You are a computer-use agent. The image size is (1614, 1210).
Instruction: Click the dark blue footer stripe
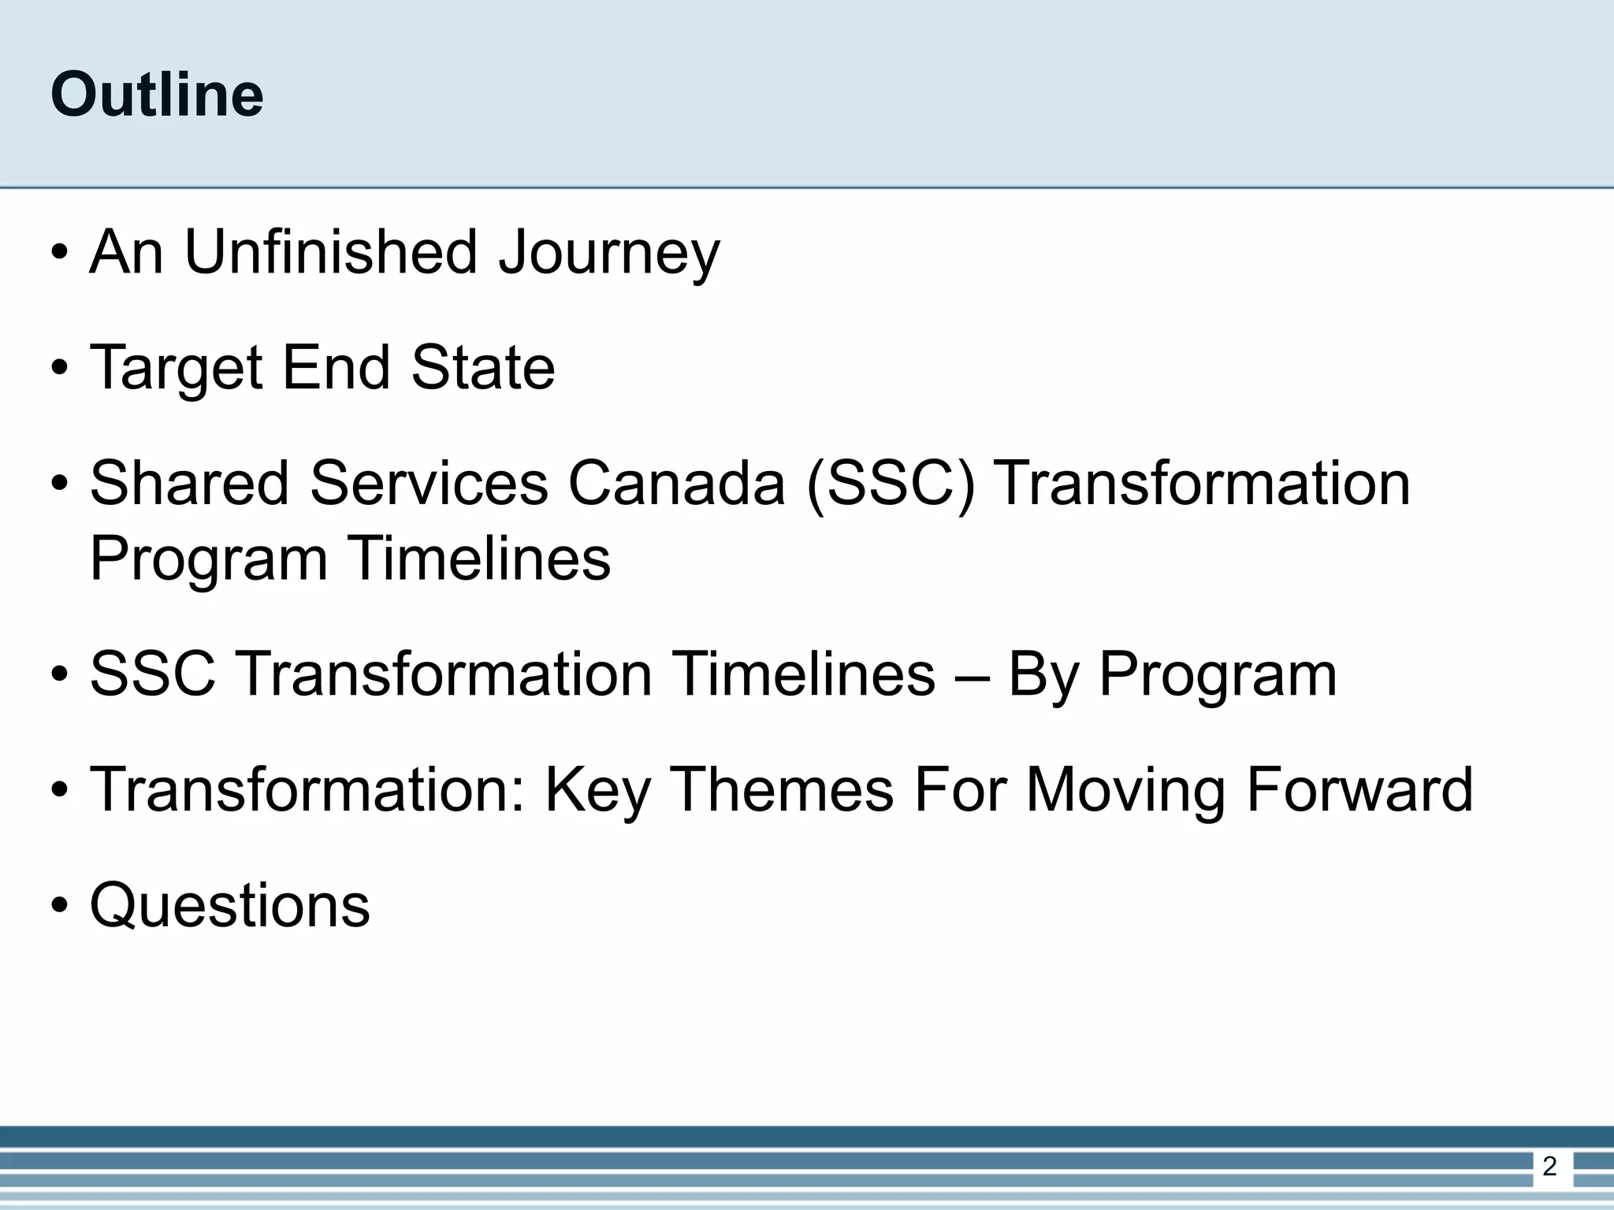click(x=807, y=1138)
